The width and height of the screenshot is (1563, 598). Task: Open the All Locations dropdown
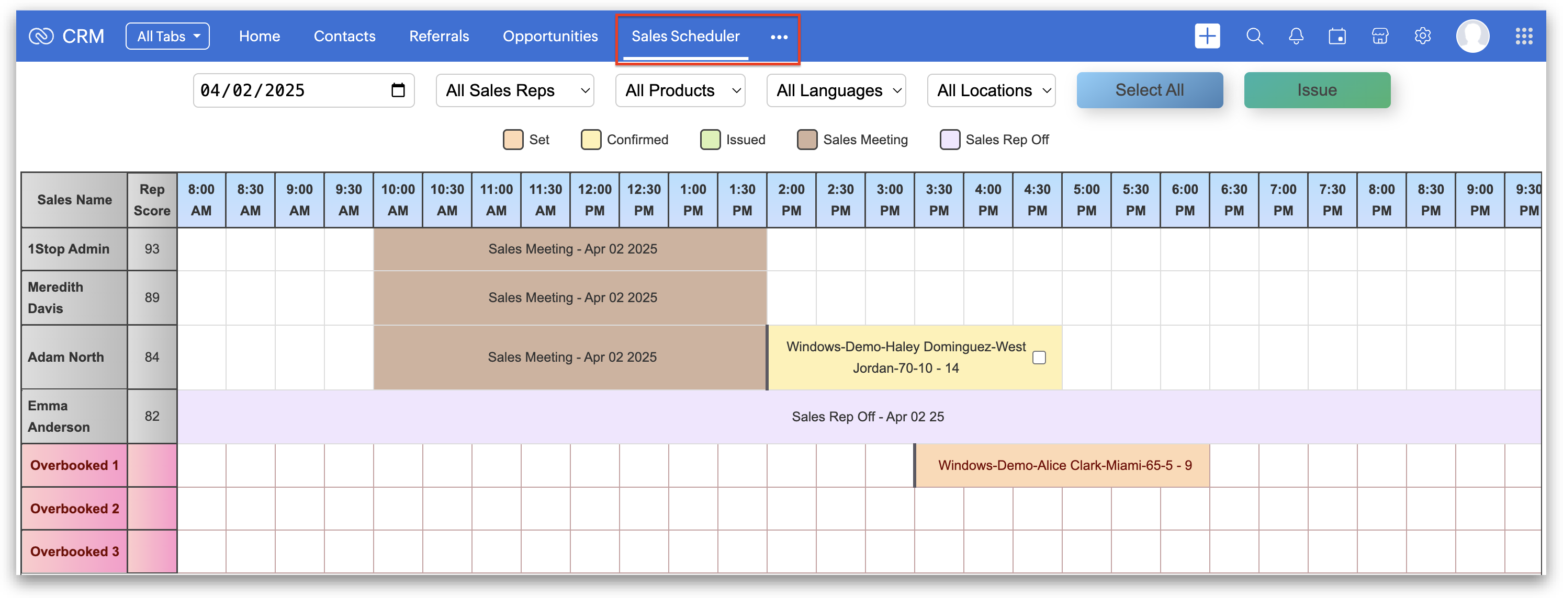click(991, 90)
